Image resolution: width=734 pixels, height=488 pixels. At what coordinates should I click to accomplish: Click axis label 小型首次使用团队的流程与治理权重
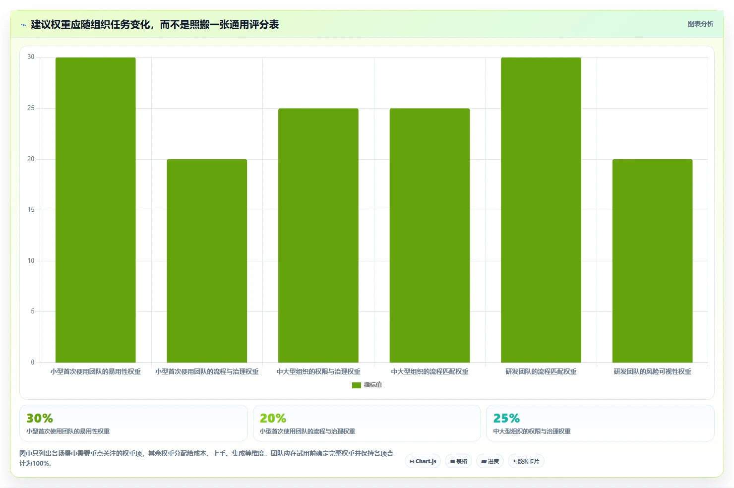[207, 371]
